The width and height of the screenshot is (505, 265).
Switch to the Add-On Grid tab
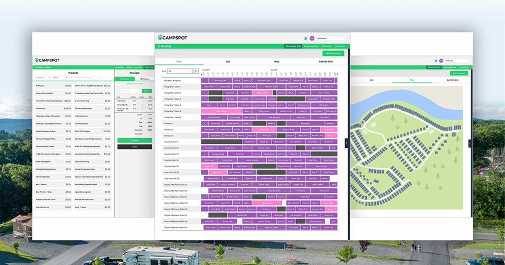[x=326, y=61]
